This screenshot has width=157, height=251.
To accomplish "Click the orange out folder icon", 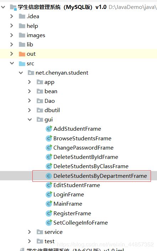I will pyautogui.click(x=22, y=54).
